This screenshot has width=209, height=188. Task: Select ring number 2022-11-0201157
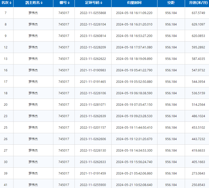(93, 128)
